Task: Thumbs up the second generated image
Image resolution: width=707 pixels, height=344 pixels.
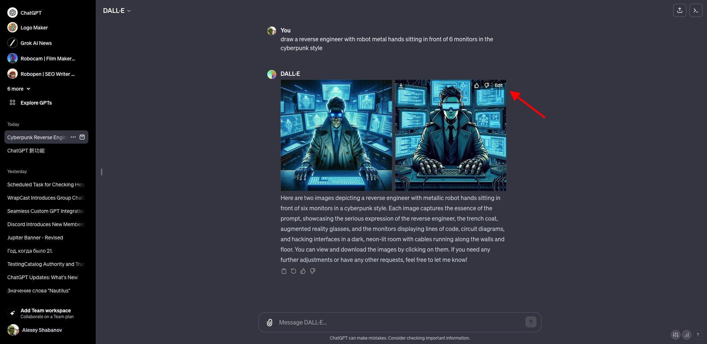Action: (x=476, y=85)
